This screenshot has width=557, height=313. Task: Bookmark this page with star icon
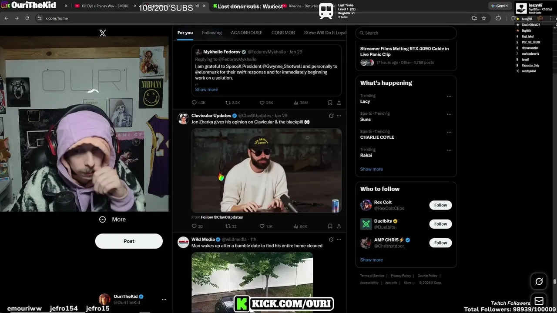[x=484, y=18]
